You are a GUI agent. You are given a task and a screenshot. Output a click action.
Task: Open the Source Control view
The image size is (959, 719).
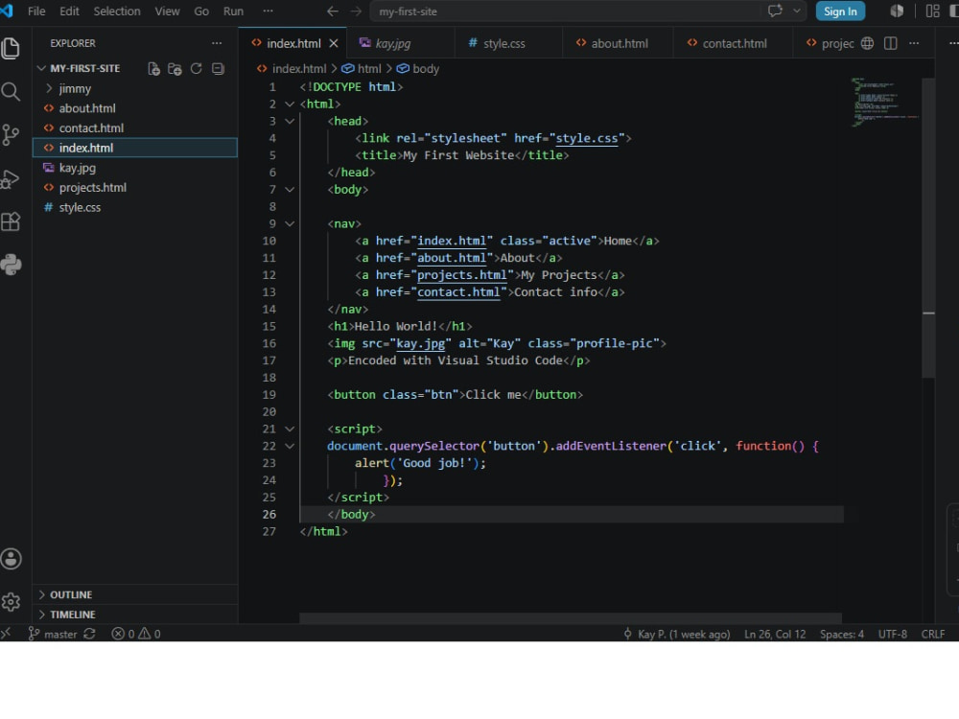point(11,135)
